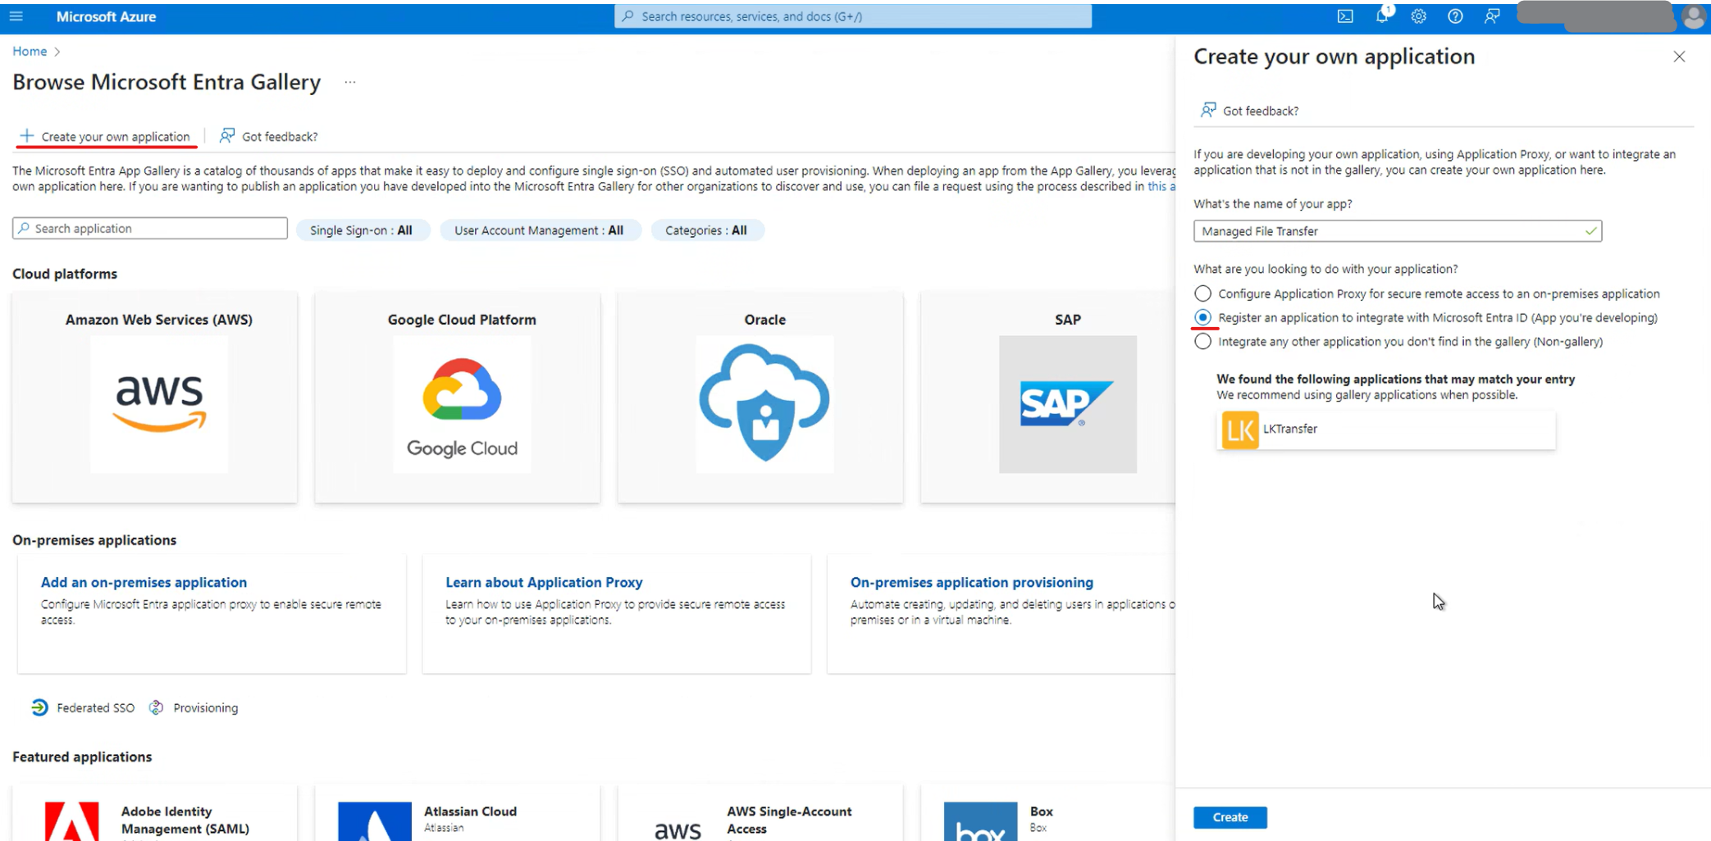
Task: Click the Cloud platforms heading
Action: coord(65,274)
